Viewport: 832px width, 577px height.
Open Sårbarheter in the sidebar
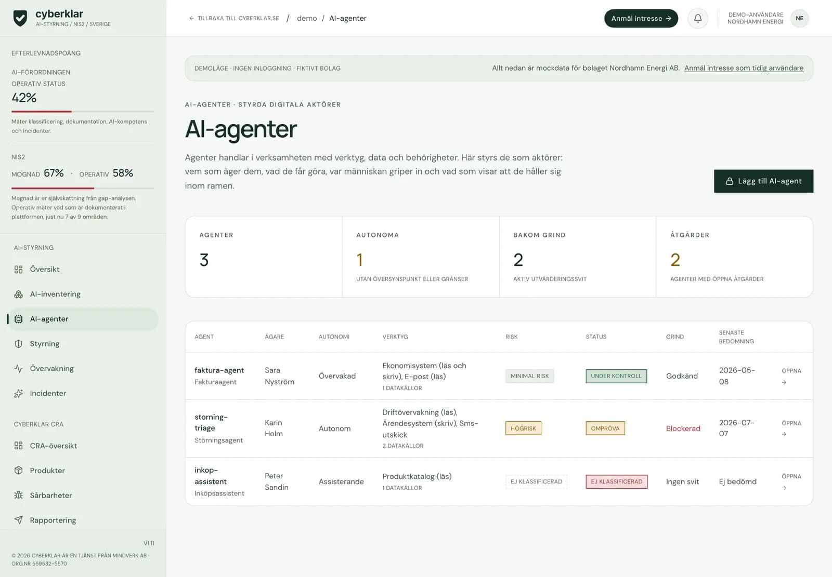pos(83,495)
